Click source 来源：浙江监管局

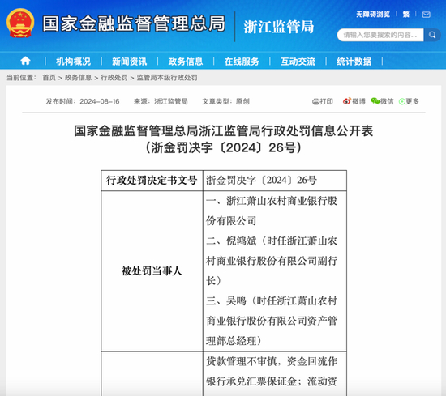point(161,101)
